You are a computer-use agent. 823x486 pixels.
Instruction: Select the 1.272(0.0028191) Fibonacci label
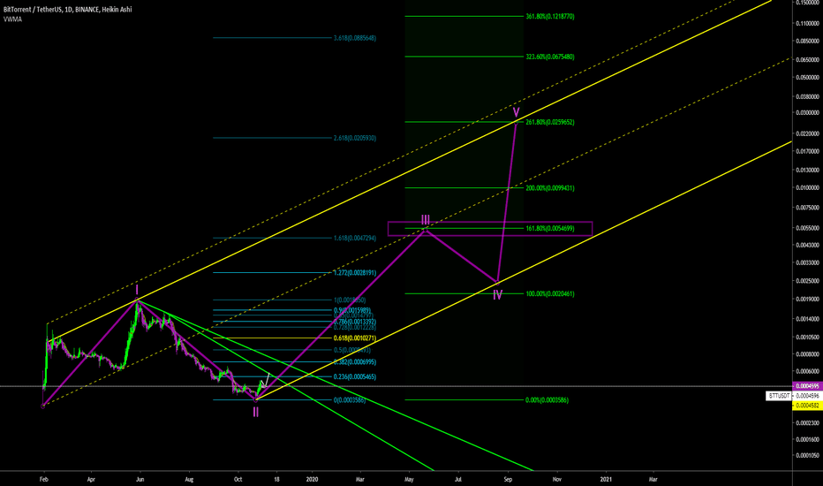pos(355,273)
